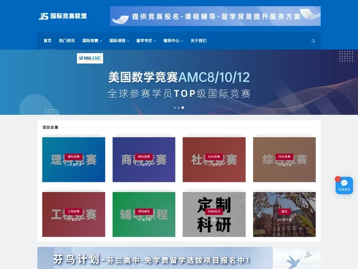
Task: Select the second carousel dot
Action: click(x=179, y=108)
